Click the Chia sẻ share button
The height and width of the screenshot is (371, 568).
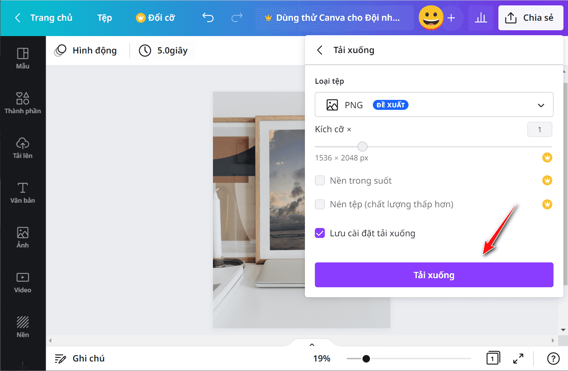tap(530, 18)
